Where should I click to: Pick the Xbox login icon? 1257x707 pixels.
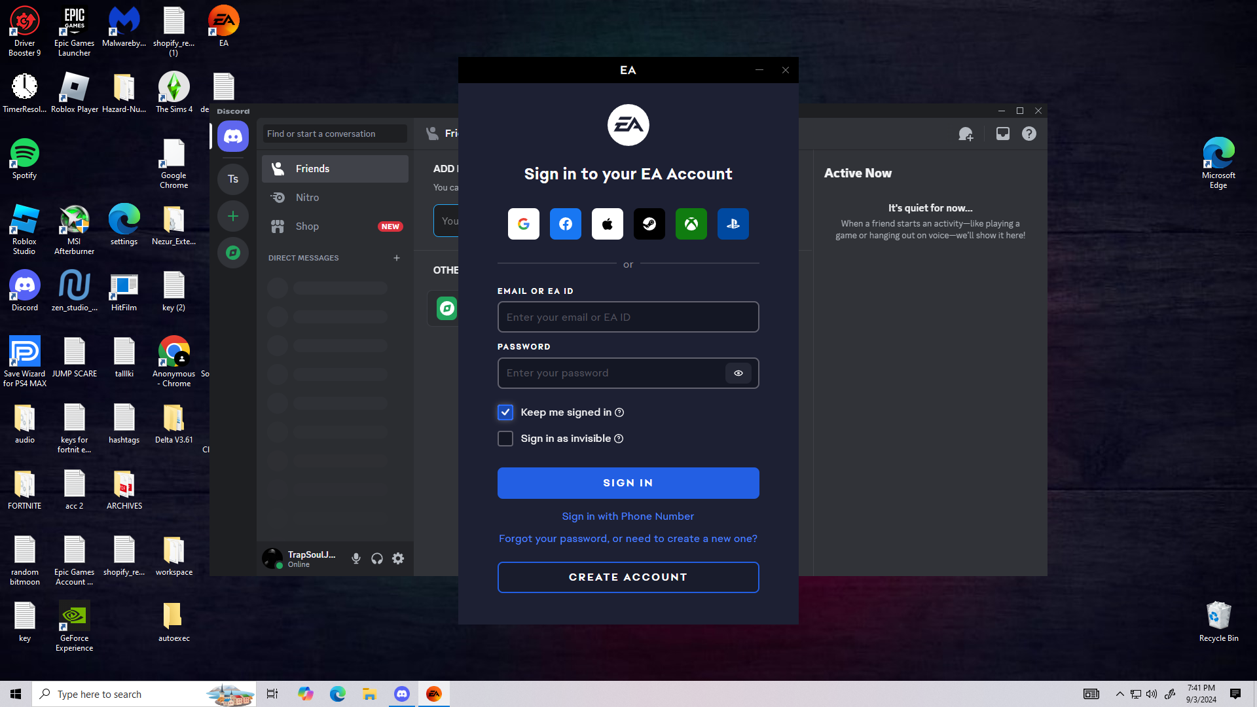click(691, 224)
